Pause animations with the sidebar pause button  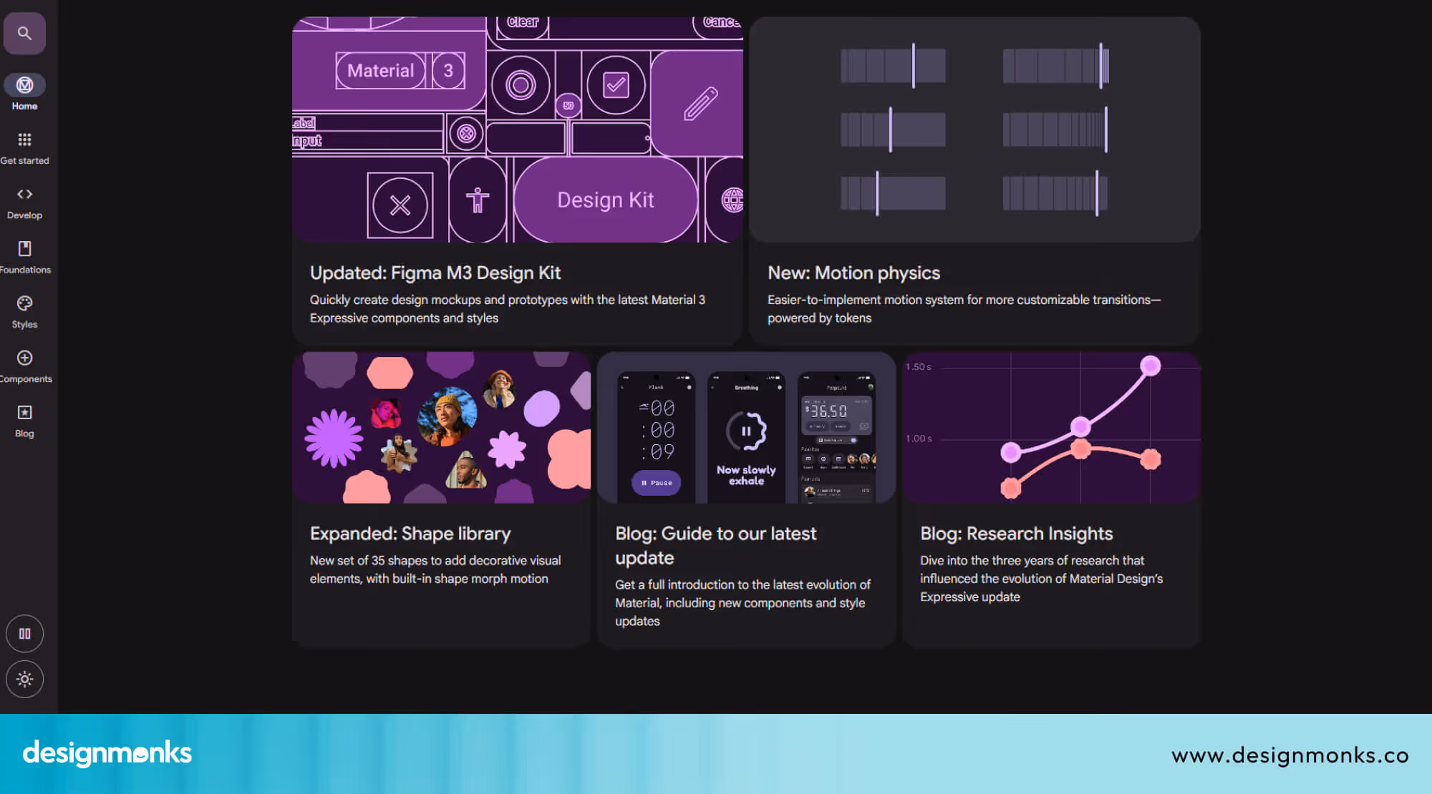[x=24, y=634]
